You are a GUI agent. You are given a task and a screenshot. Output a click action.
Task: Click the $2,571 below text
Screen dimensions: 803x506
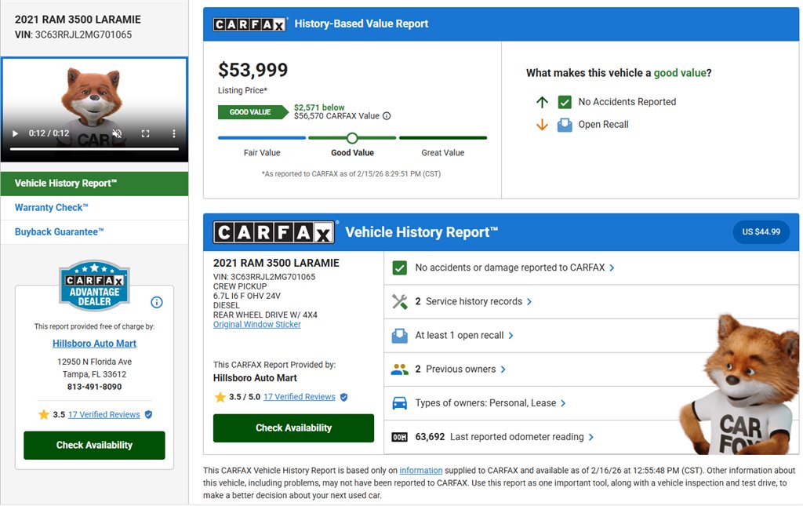pos(319,107)
